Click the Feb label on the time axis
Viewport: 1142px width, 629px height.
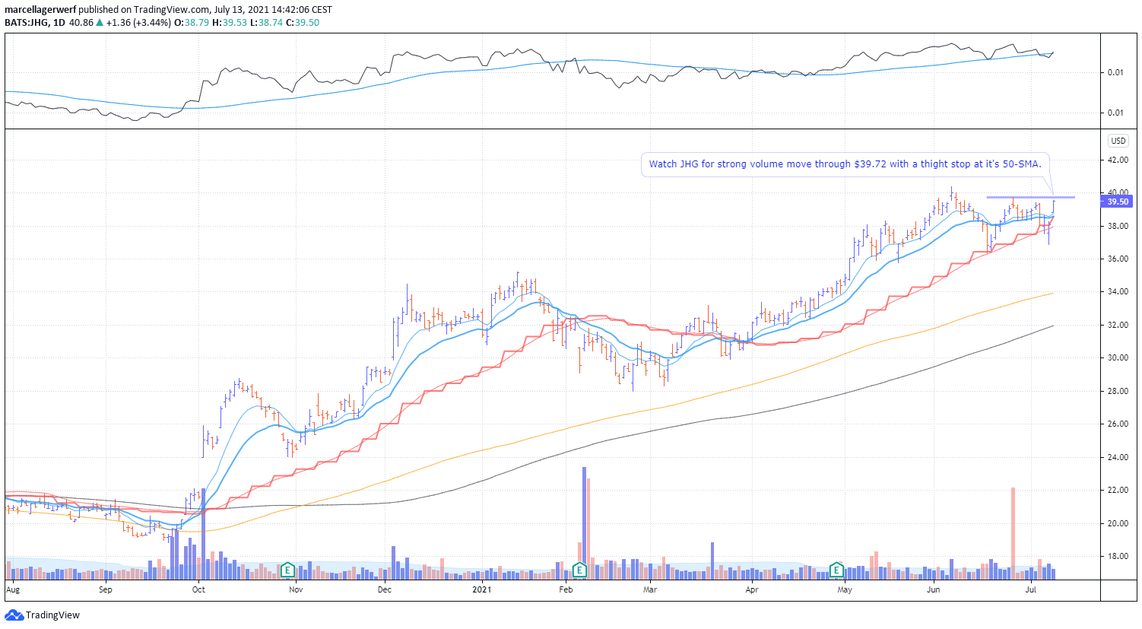[x=566, y=589]
